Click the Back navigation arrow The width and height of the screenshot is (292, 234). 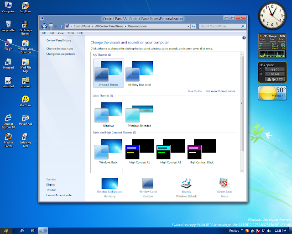point(44,27)
